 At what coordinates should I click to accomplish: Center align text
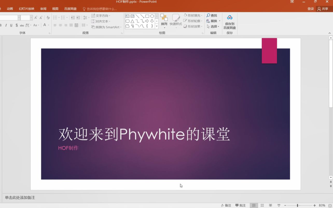[x=60, y=25]
